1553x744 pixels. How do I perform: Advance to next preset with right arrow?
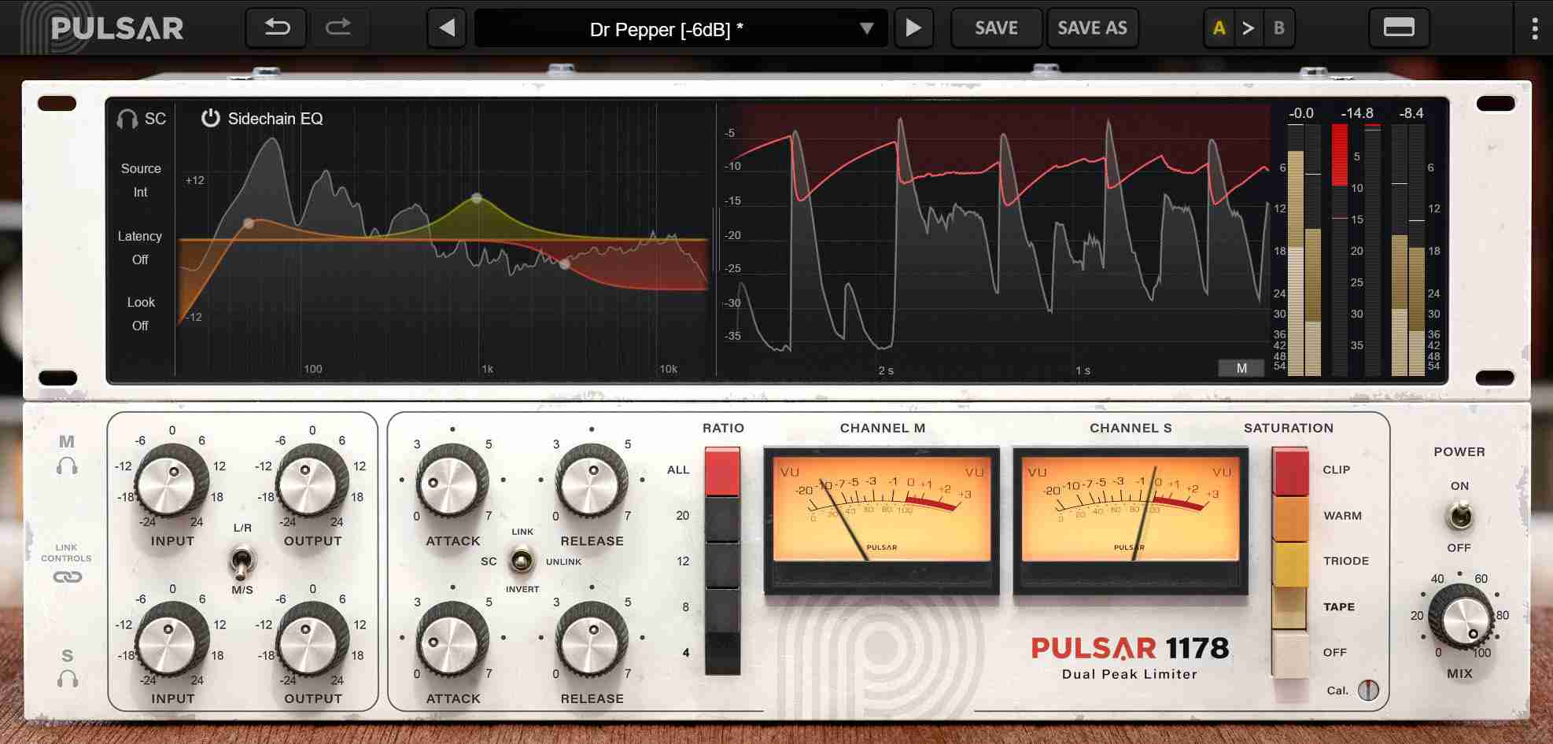click(913, 28)
